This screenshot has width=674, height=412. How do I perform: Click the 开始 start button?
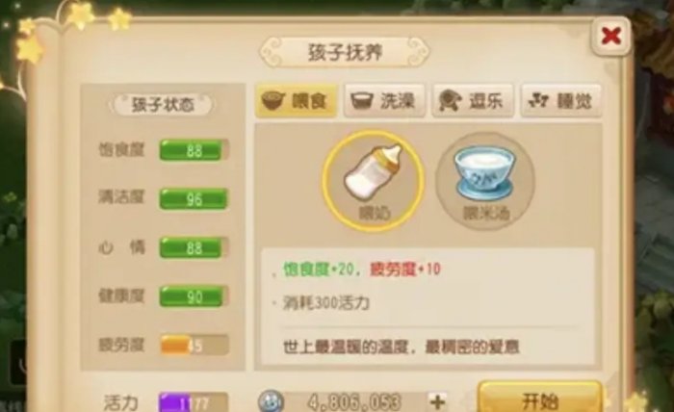pos(540,399)
